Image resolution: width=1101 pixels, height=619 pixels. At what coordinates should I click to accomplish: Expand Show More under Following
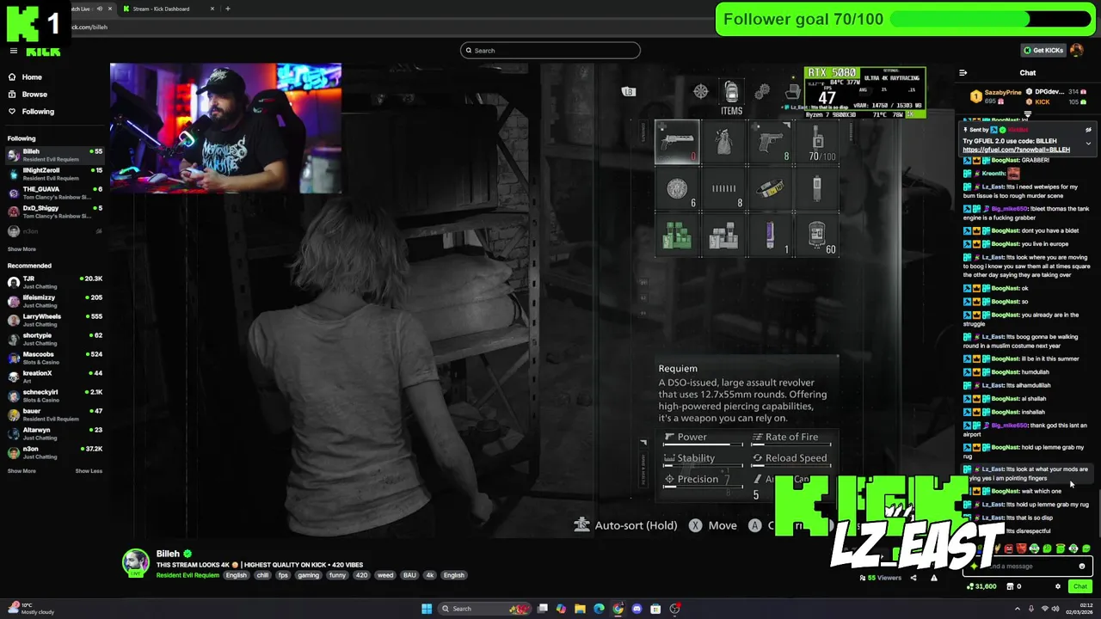(x=22, y=249)
